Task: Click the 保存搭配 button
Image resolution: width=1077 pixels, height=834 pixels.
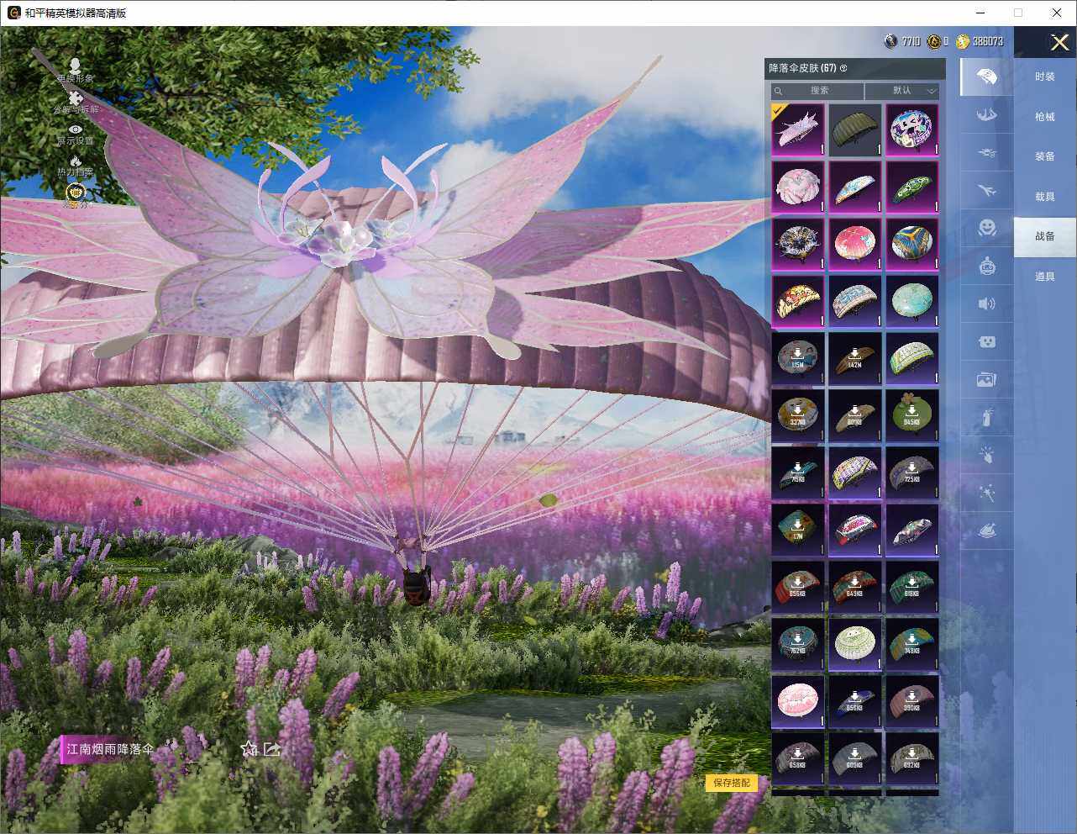Action: tap(731, 783)
